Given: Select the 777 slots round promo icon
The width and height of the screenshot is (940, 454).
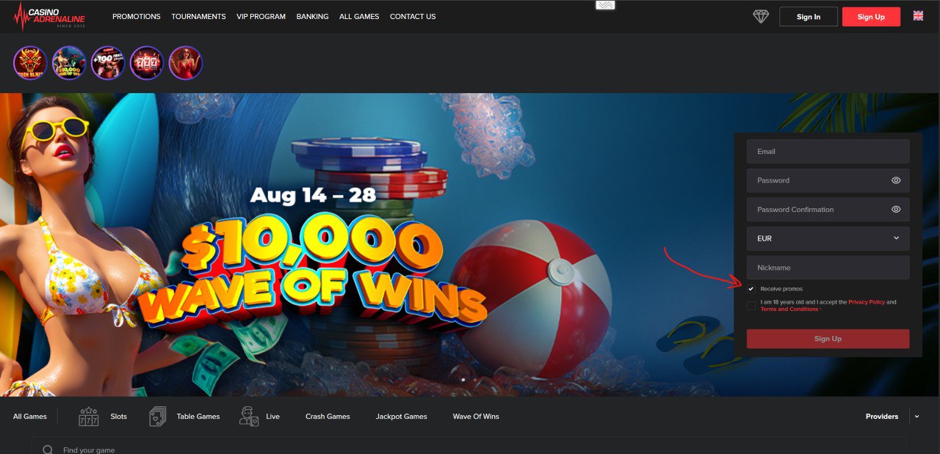Looking at the screenshot, I should (147, 63).
